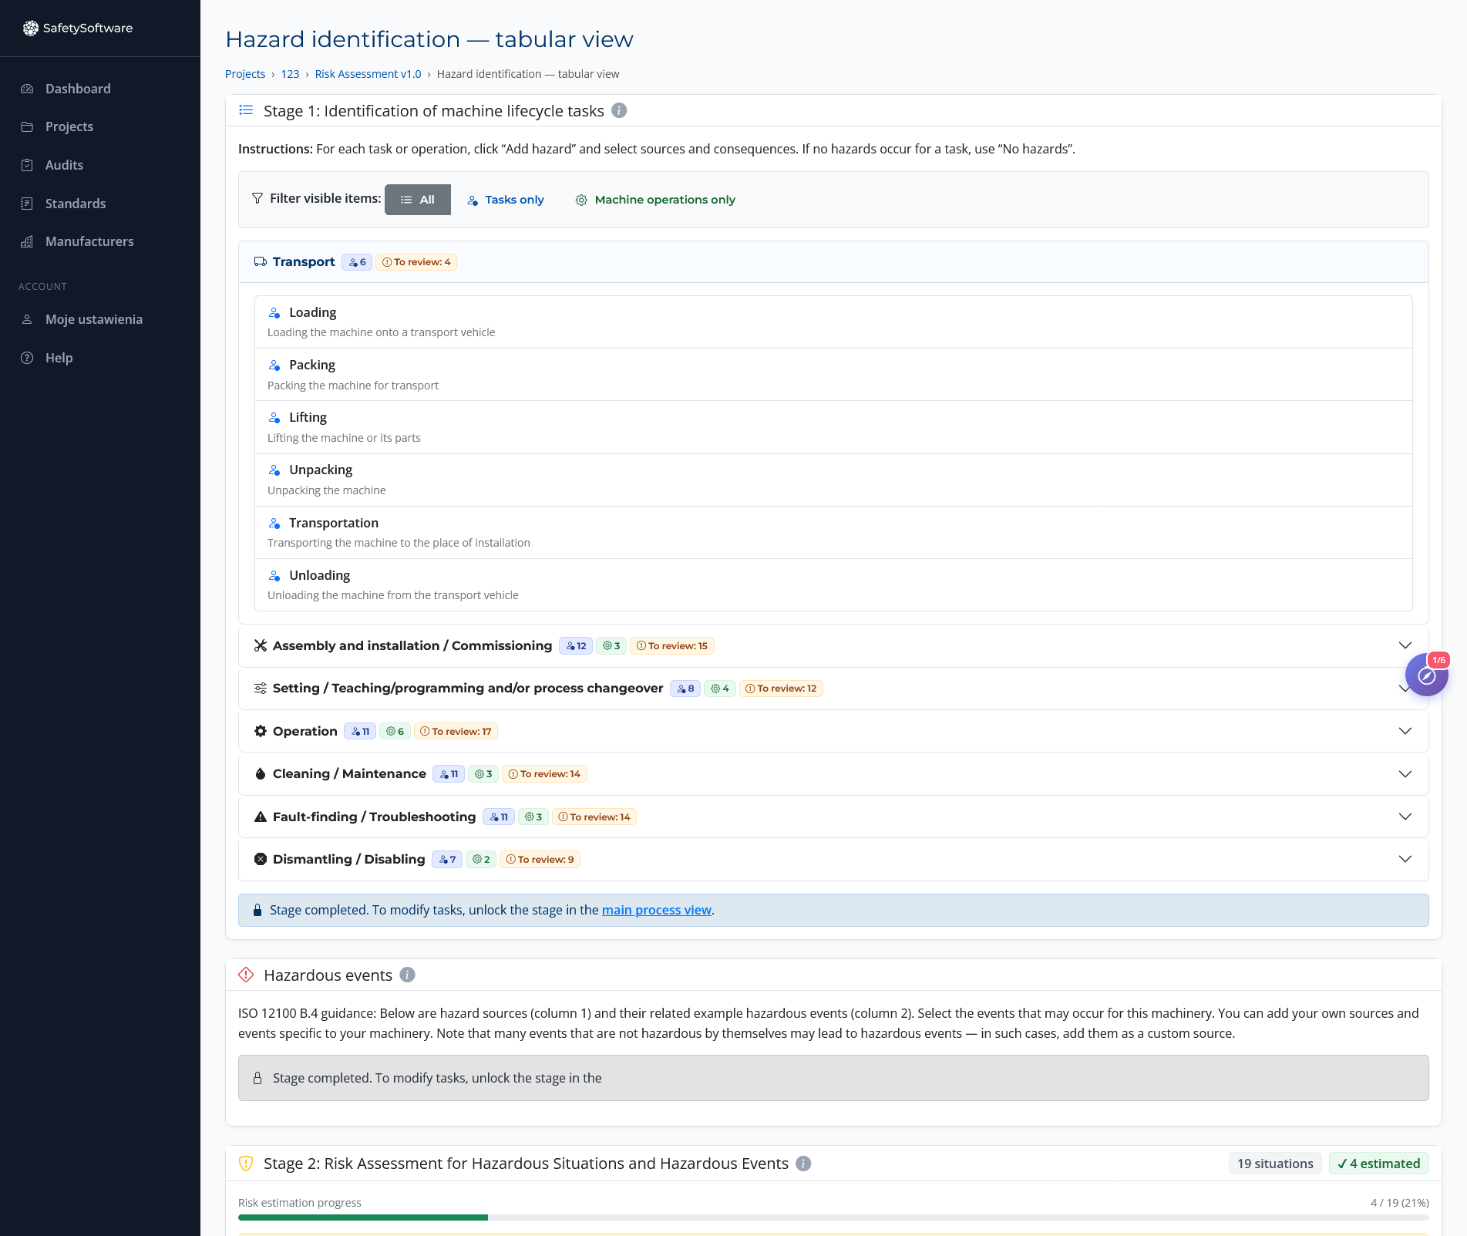
Task: Expand the Dismantling / Disabling section
Action: point(1405,860)
